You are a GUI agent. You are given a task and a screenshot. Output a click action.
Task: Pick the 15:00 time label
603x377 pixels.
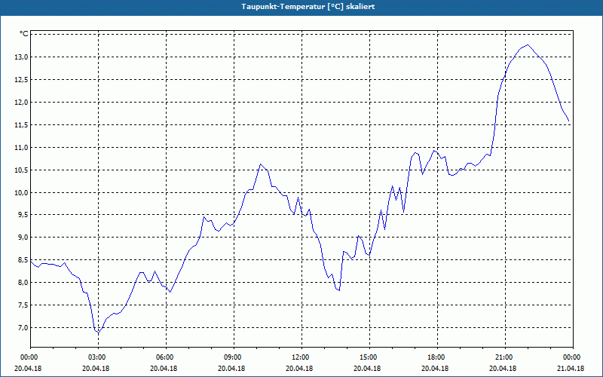[369, 357]
